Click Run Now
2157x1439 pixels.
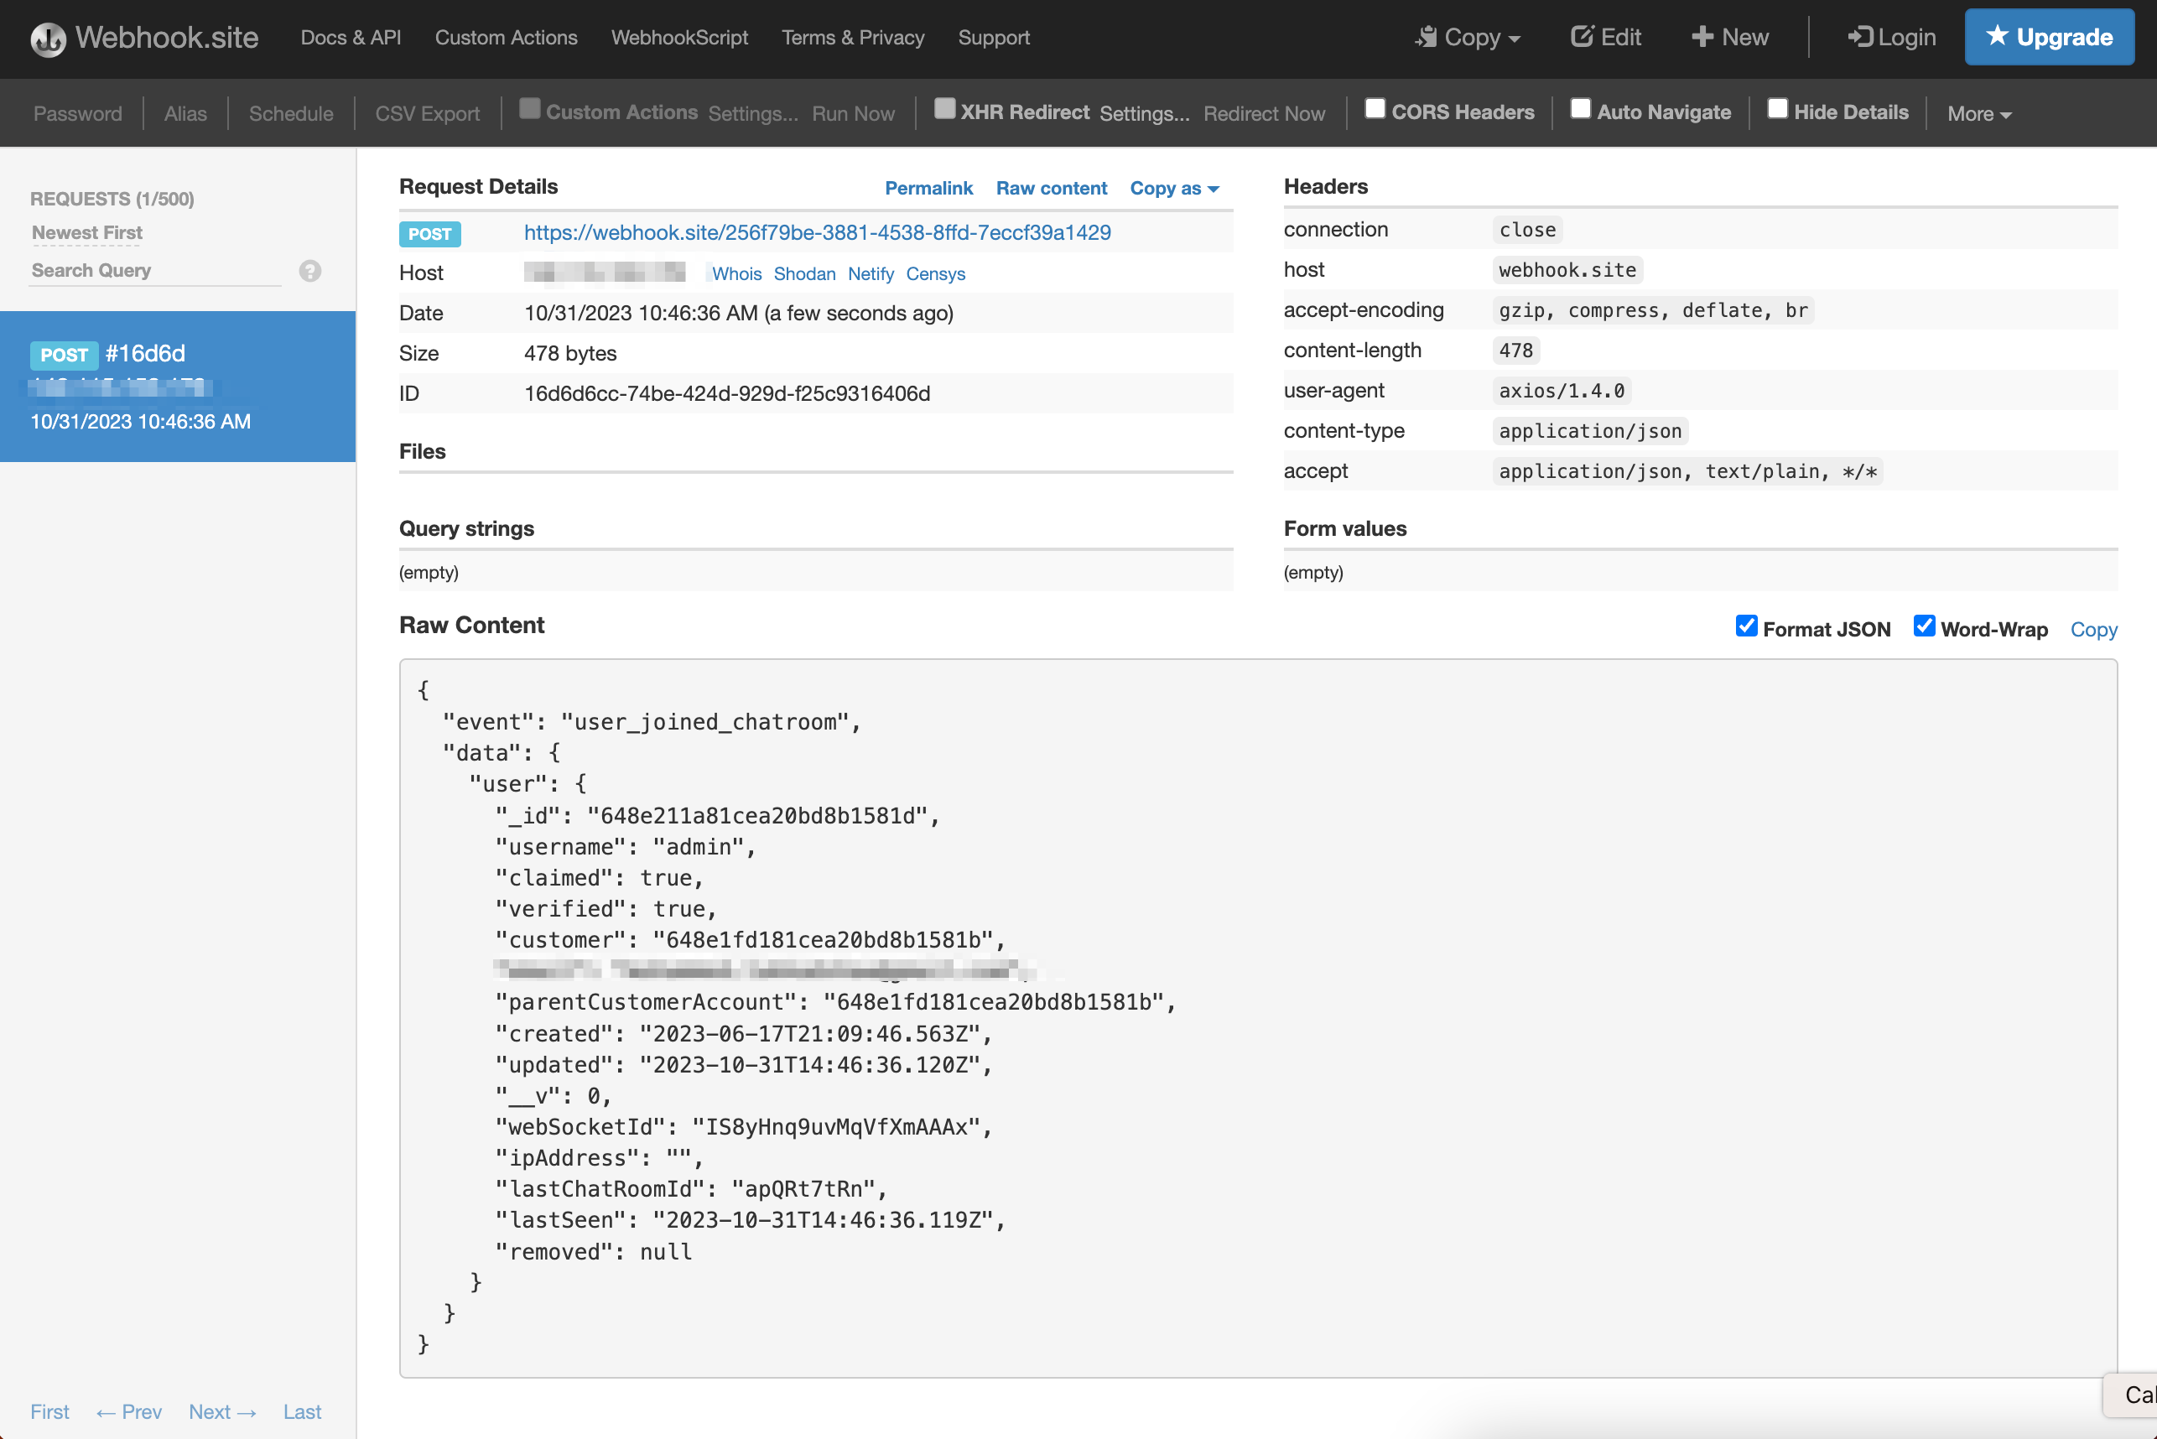853,114
